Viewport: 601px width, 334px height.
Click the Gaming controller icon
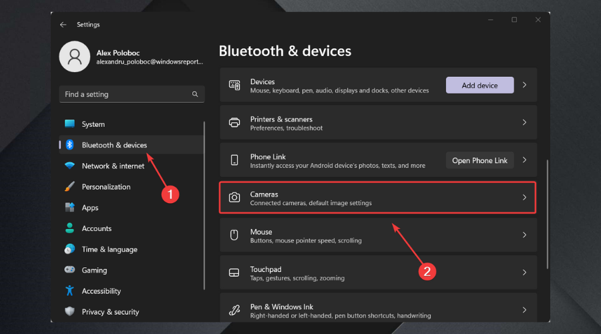69,270
